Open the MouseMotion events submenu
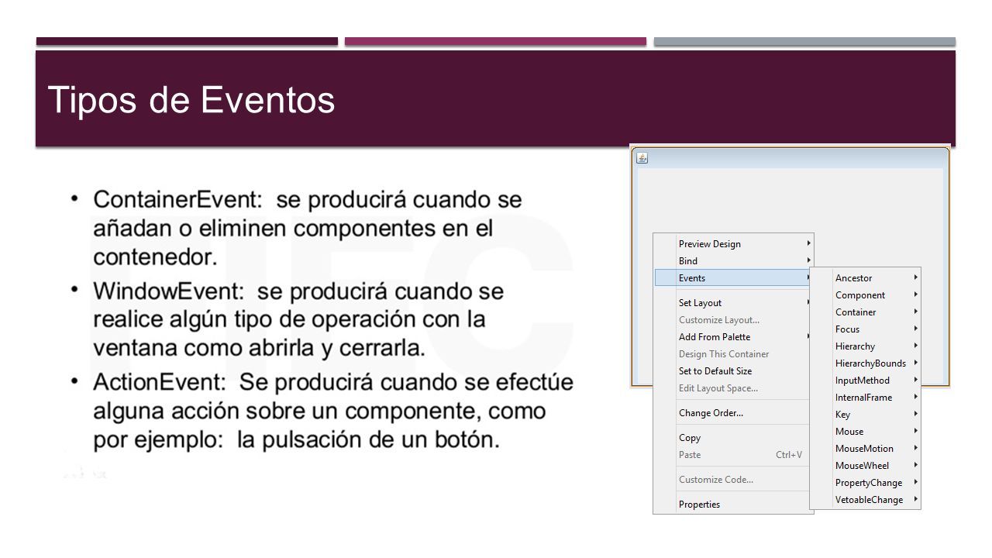 tap(866, 448)
